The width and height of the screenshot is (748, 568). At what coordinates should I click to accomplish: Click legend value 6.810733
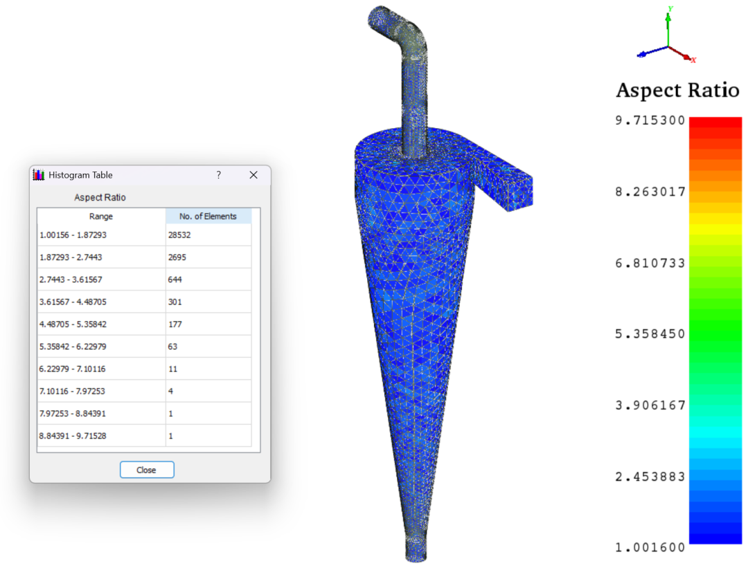click(650, 264)
